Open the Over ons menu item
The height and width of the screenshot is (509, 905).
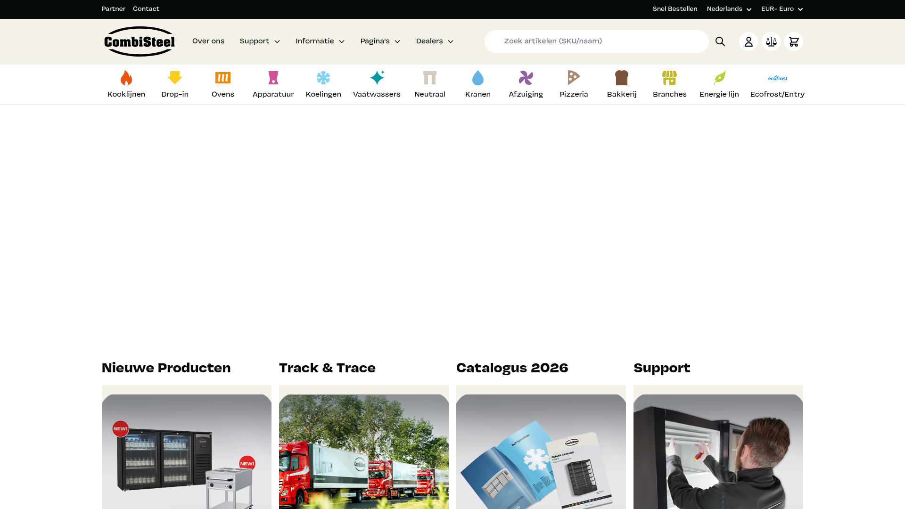pos(208,41)
